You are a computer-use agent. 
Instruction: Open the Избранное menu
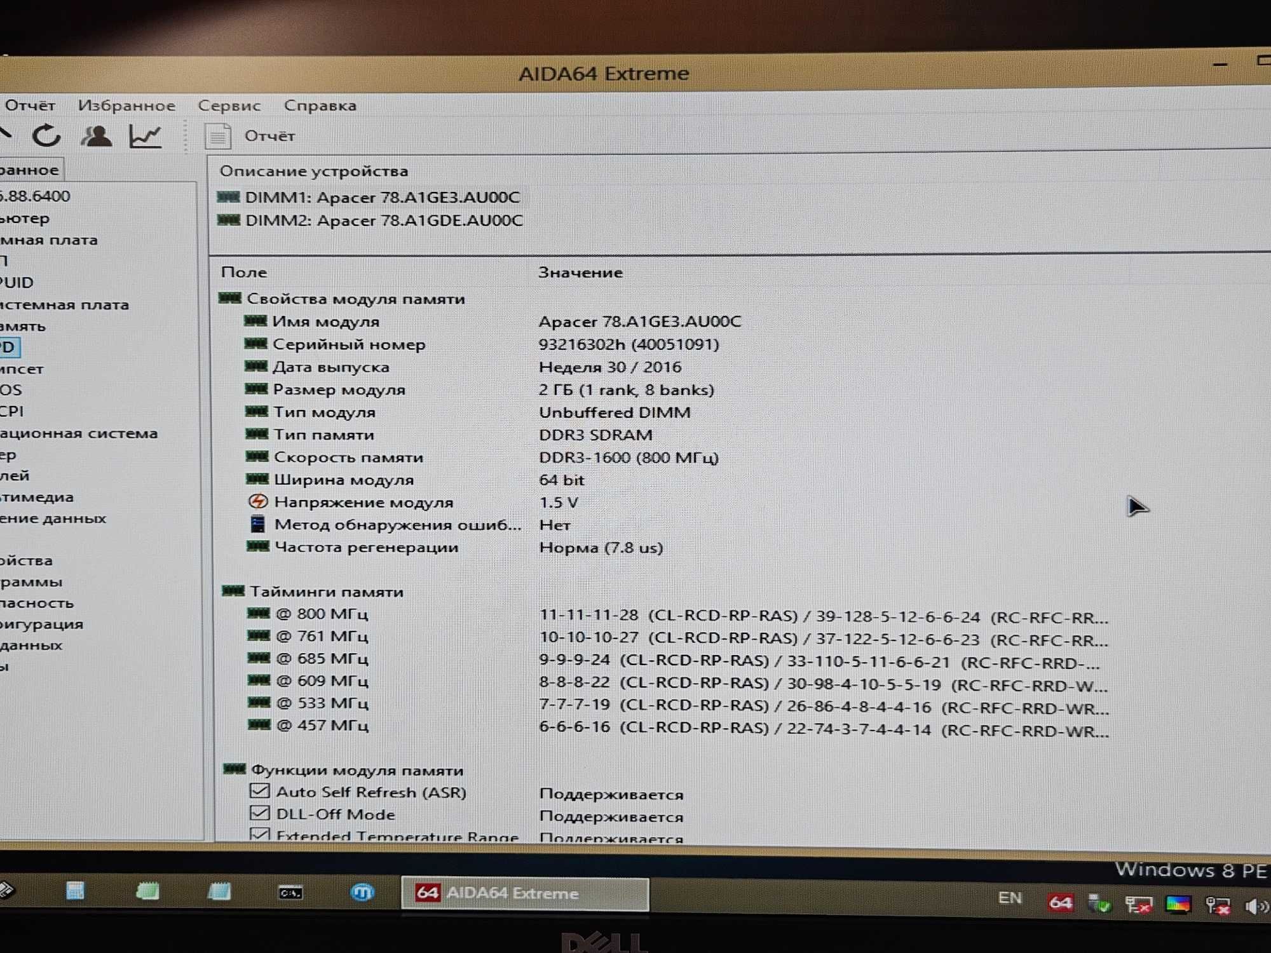[x=126, y=105]
